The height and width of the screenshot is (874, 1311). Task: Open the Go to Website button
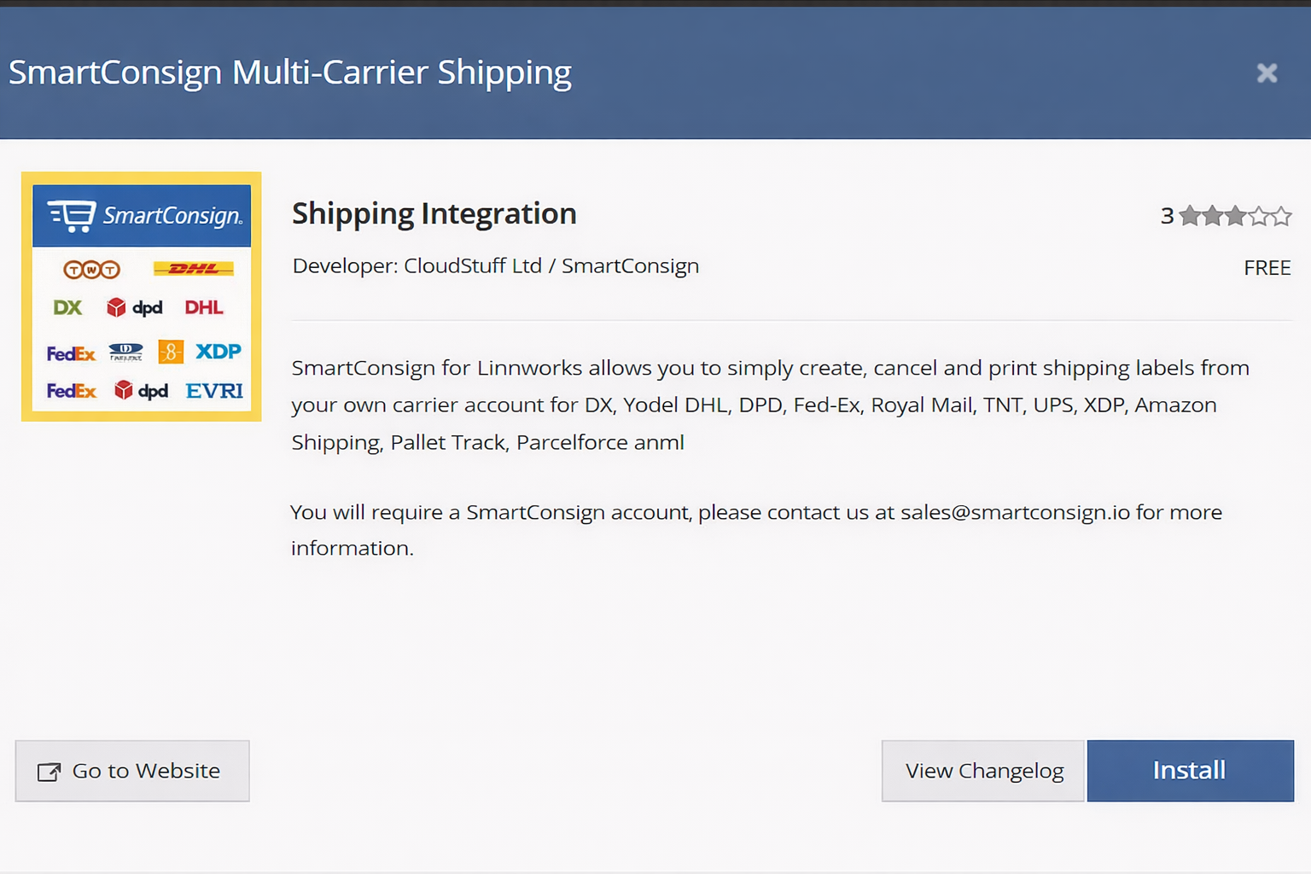(x=132, y=771)
